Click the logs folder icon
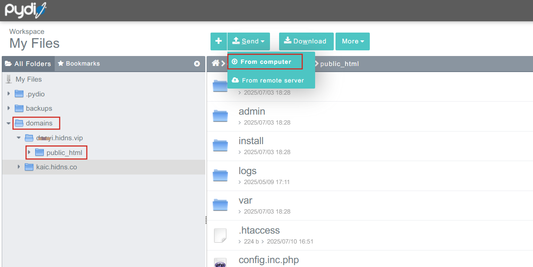The height and width of the screenshot is (267, 533). [x=220, y=175]
